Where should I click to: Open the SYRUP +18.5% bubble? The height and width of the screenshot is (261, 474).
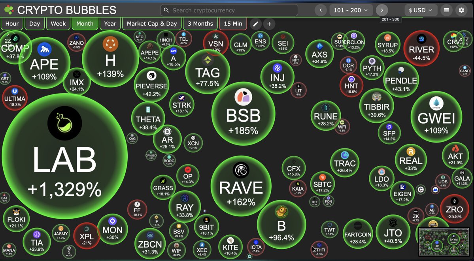(388, 44)
